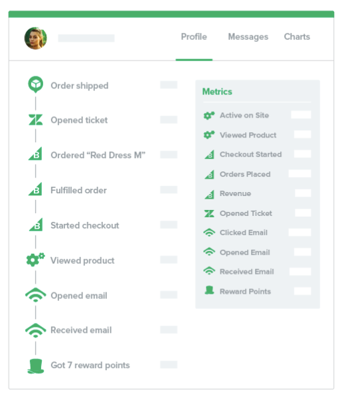
Task: Open the Charts tab
Action: point(297,37)
